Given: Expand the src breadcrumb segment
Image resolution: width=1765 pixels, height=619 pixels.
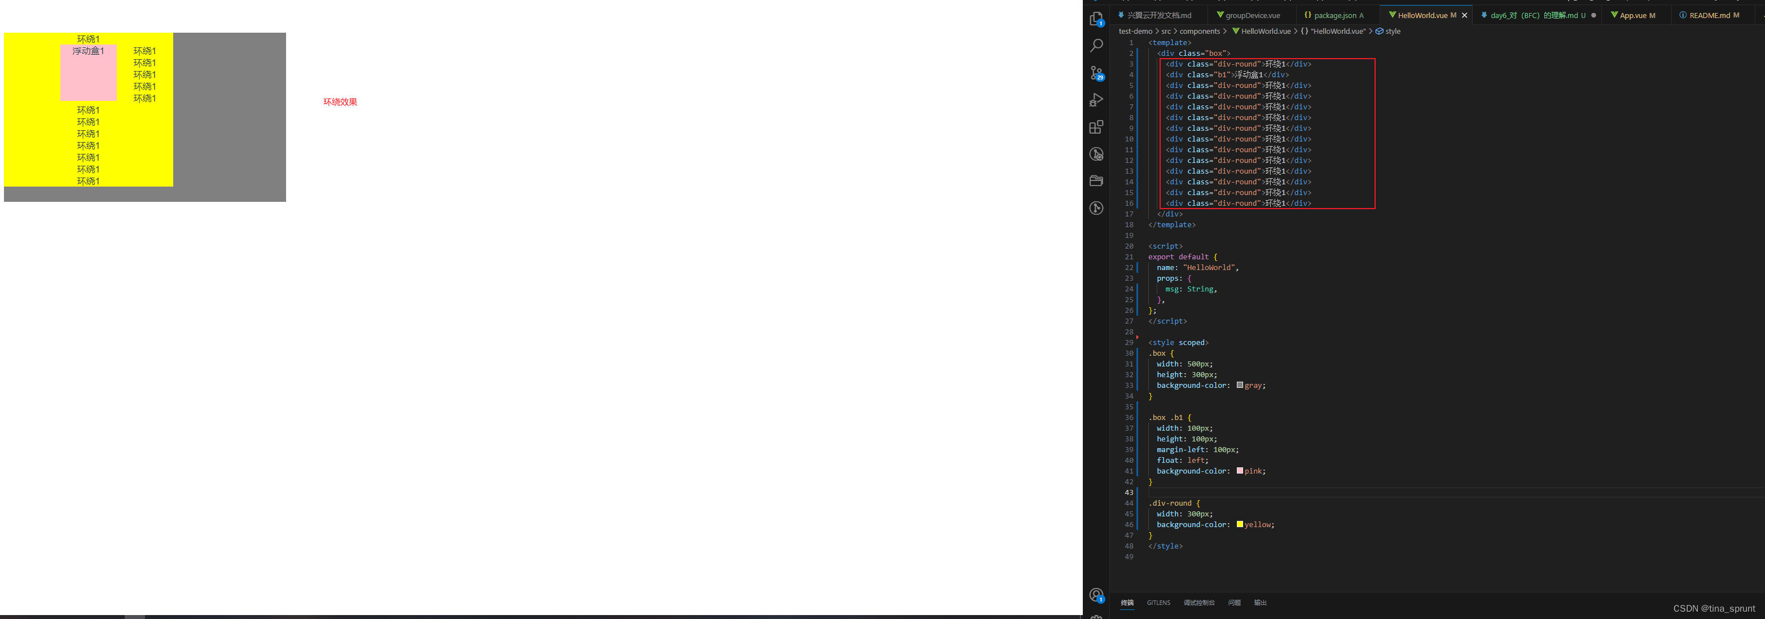Looking at the screenshot, I should tap(1166, 32).
